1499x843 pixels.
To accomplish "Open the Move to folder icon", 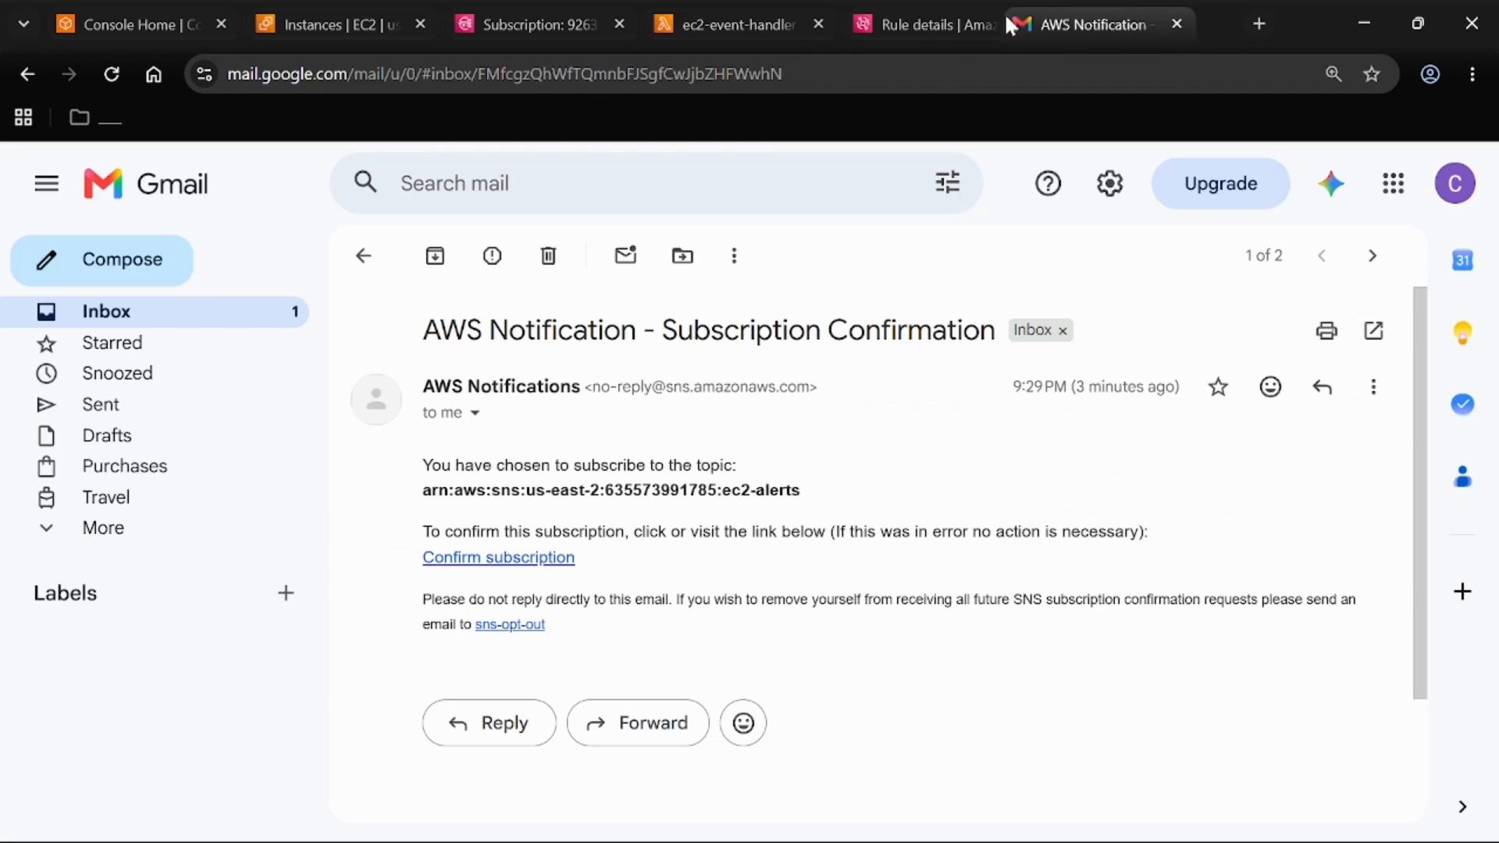I will click(x=682, y=256).
